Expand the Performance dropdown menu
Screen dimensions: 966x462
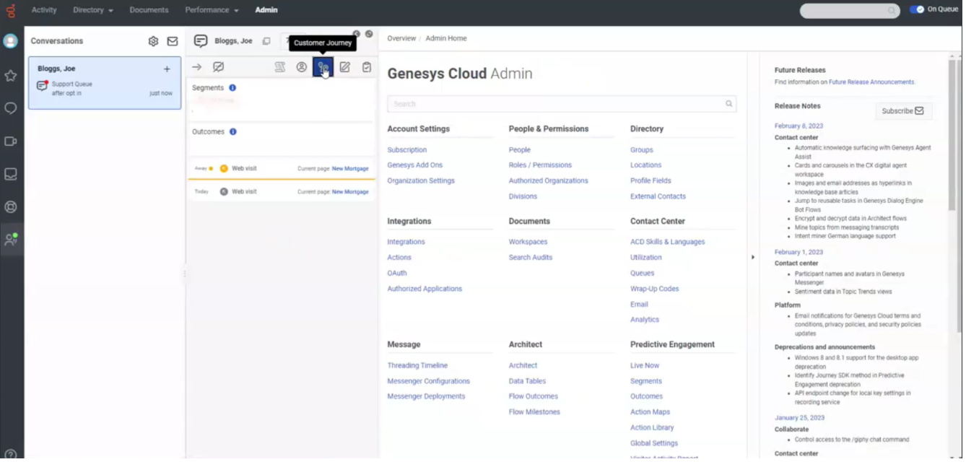[x=212, y=10]
